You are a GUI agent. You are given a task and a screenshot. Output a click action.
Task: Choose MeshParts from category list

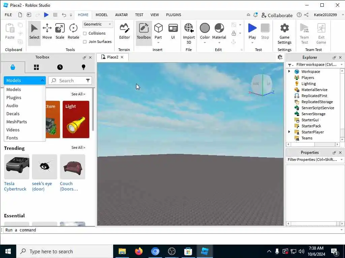pos(25,122)
